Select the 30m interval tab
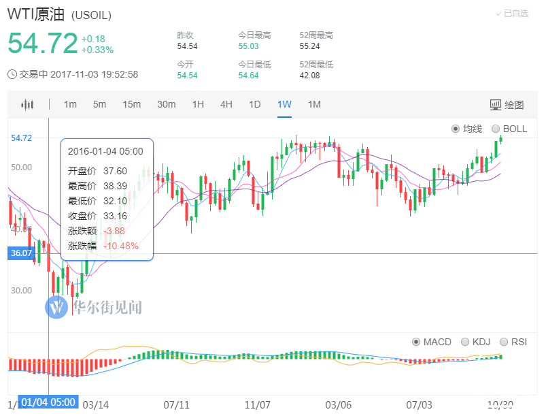Viewport: 546px width, 416px height. (166, 104)
